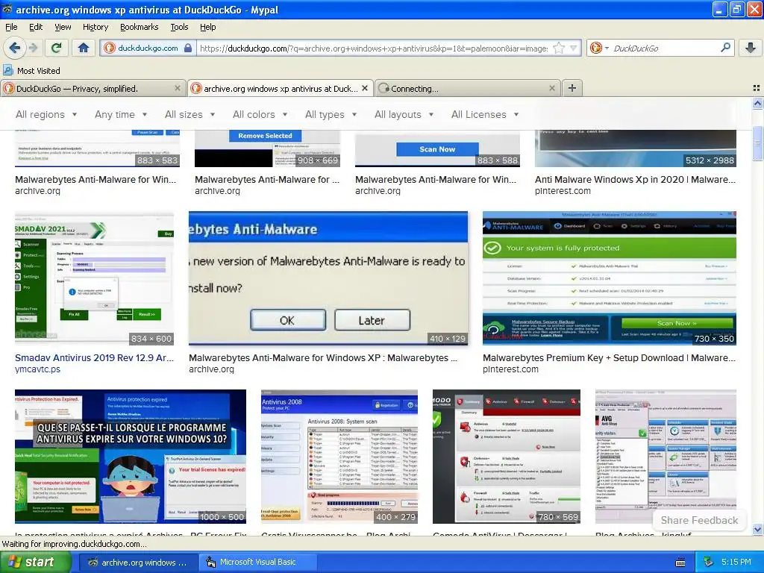Open the URL history dropdown arrow

[574, 48]
